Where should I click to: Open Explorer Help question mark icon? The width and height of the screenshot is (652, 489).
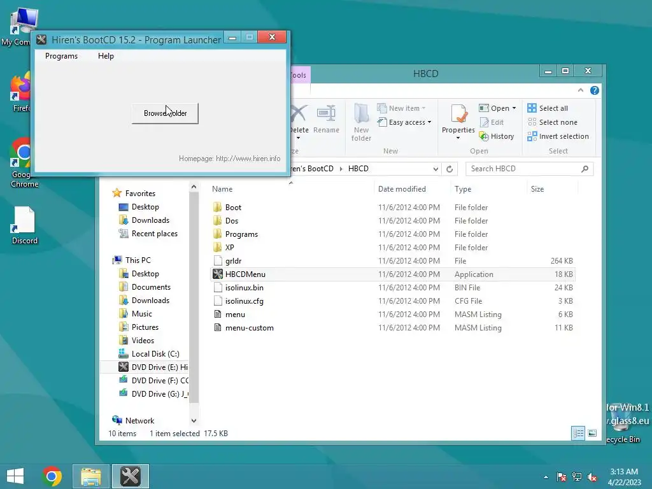pos(595,90)
